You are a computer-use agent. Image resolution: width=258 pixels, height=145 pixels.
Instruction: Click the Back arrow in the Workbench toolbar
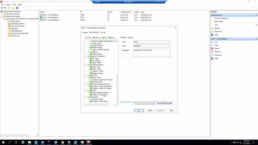click(x=2, y=8)
